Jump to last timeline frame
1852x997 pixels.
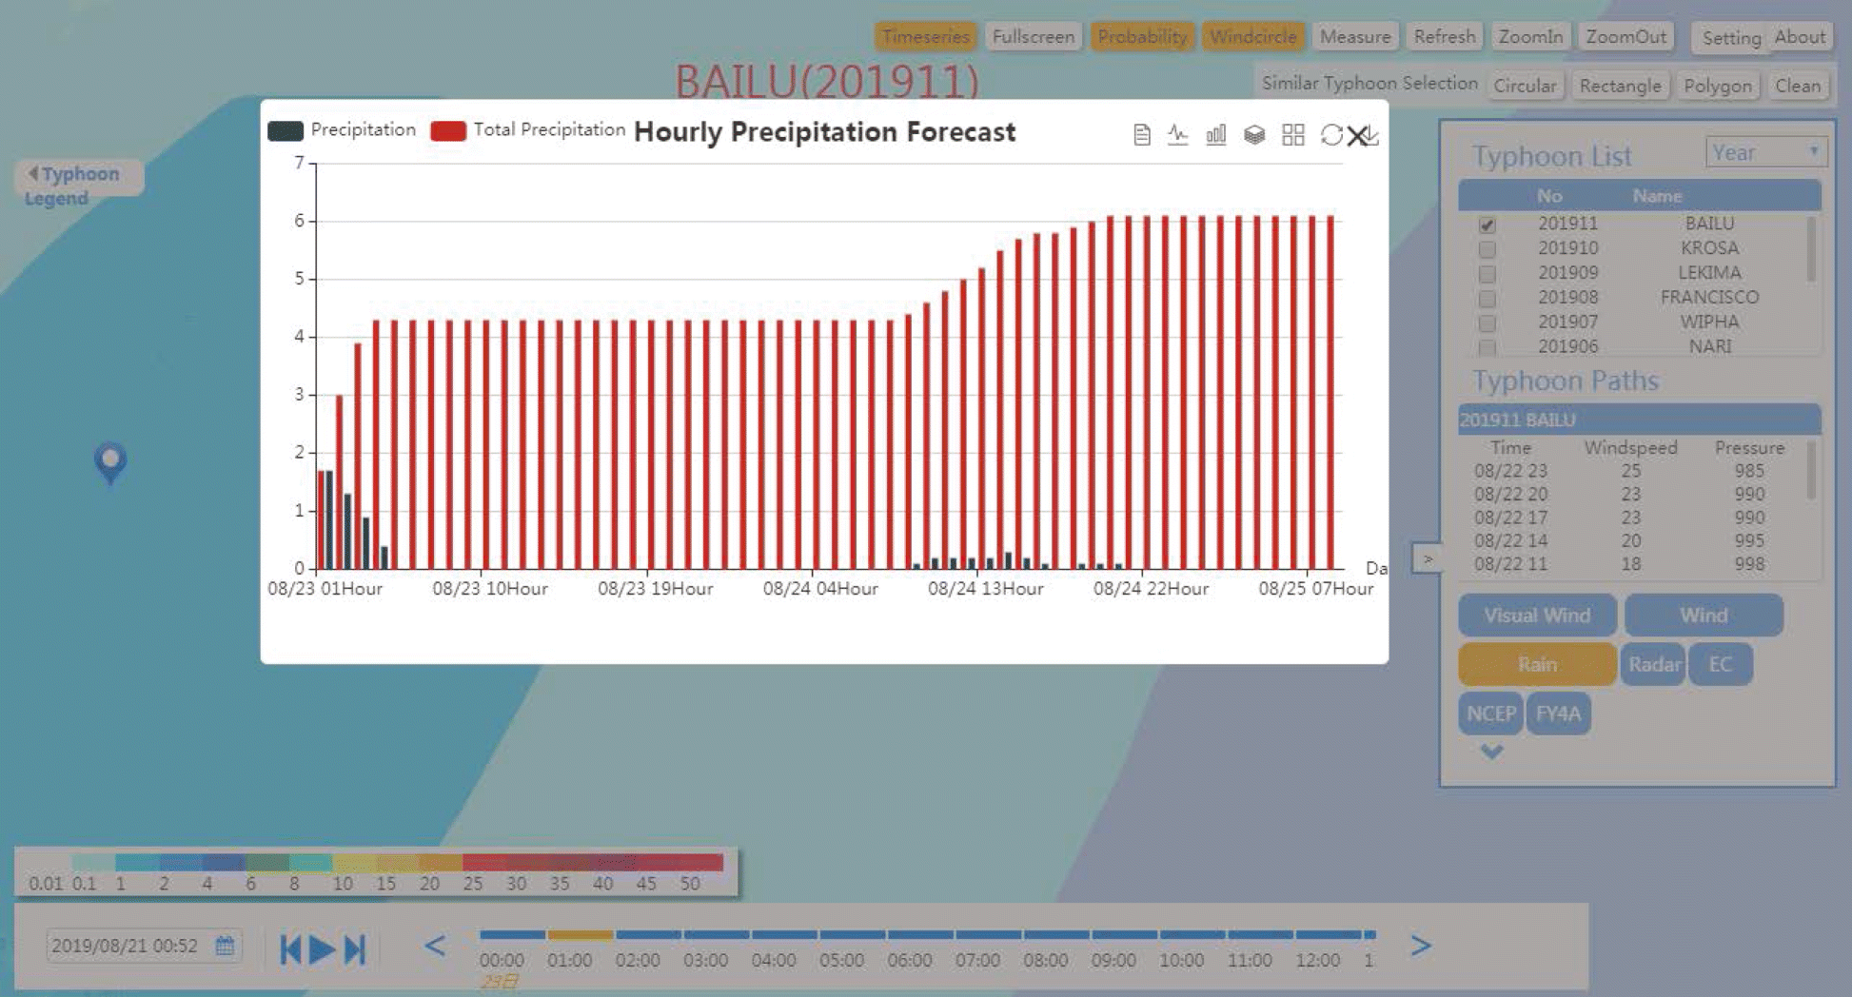354,948
